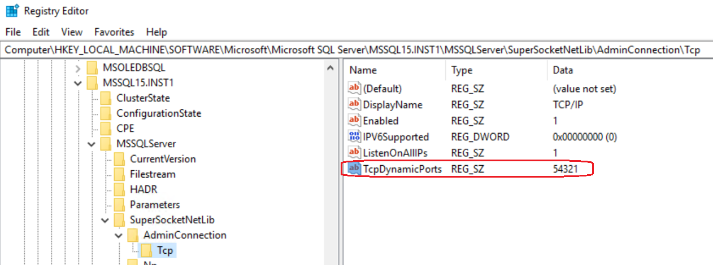Select the (Default) value name
The height and width of the screenshot is (265, 713).
[382, 89]
